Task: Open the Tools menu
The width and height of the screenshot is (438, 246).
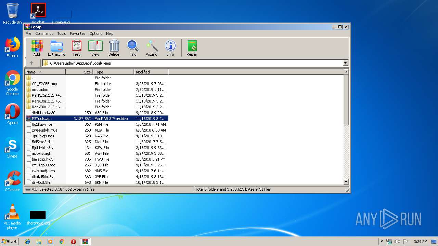Action: (62, 33)
